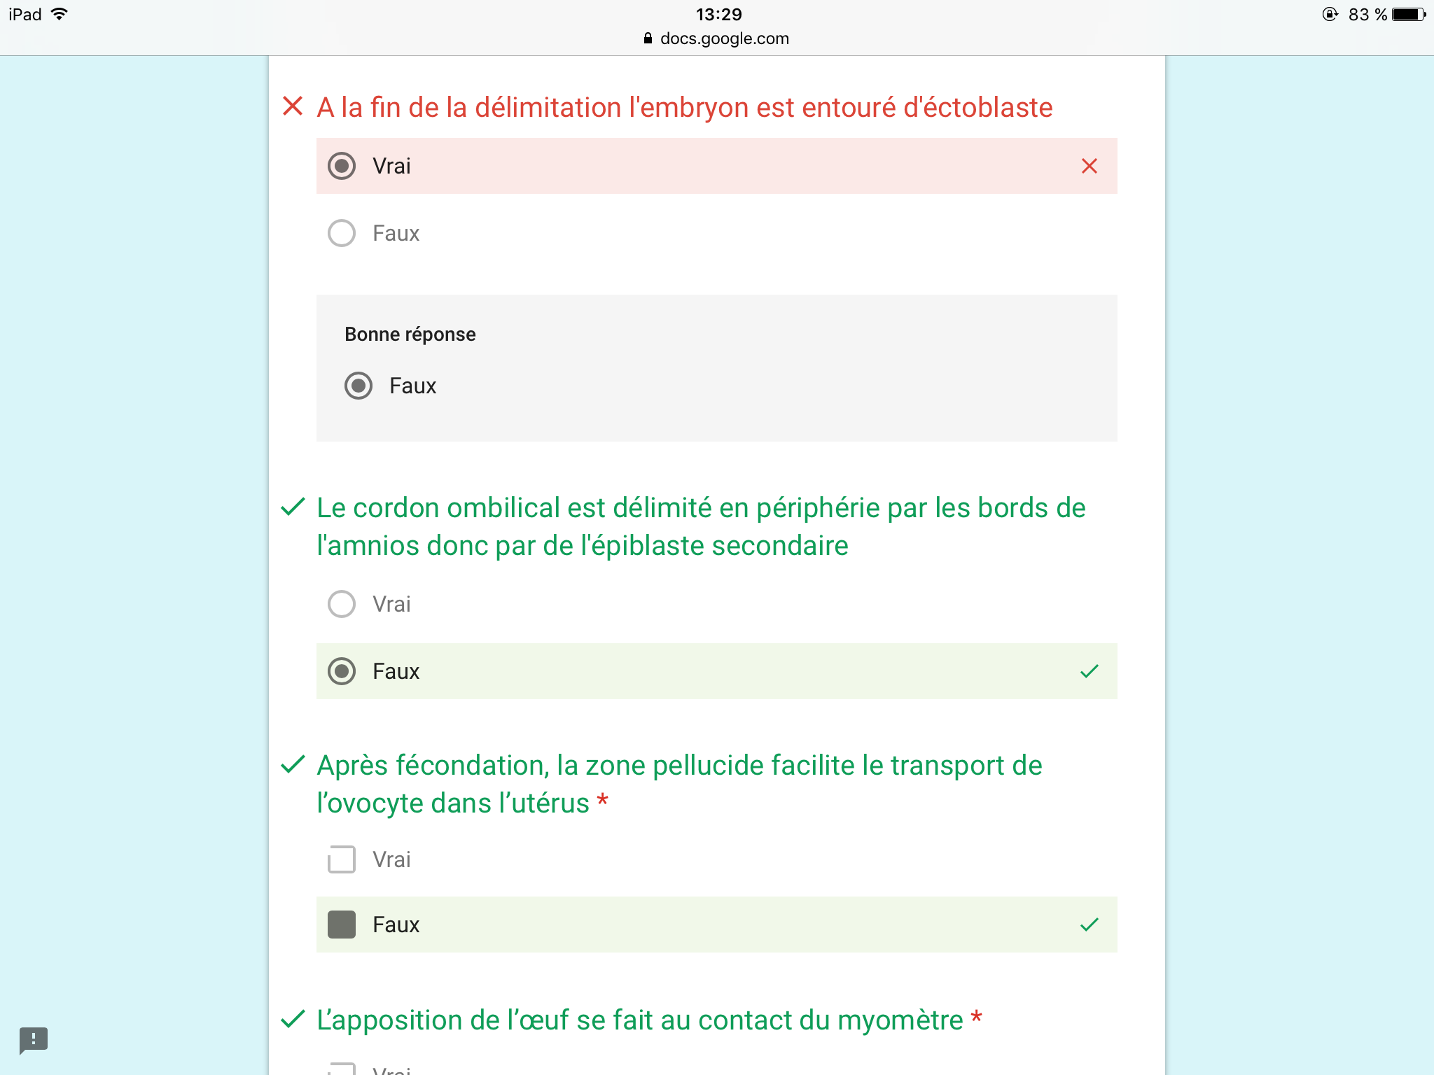The image size is (1434, 1075).
Task: Tap the red X beside the embryon question
Action: coord(292,106)
